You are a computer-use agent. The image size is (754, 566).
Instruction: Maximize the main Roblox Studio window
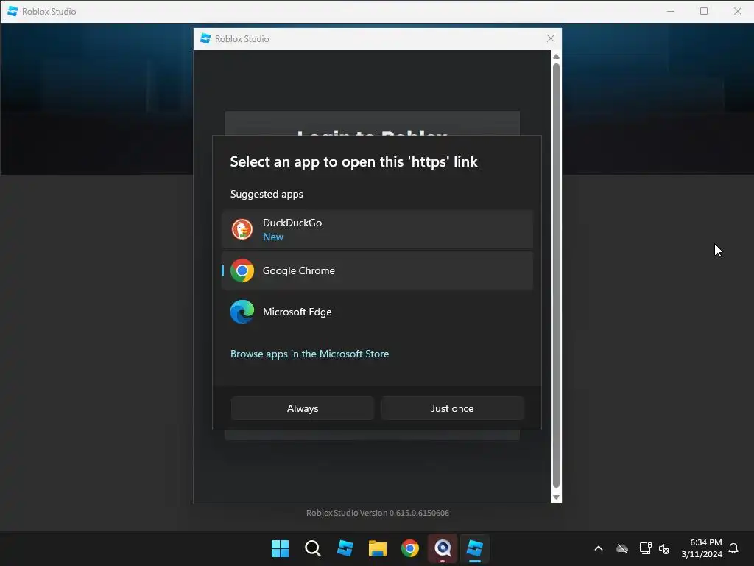pyautogui.click(x=704, y=11)
